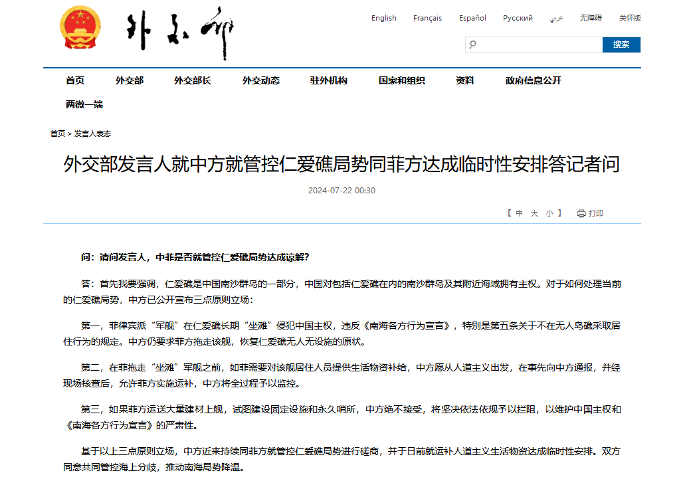This screenshot has width=685, height=477.
Task: Switch to the Русский version
Action: click(x=518, y=18)
